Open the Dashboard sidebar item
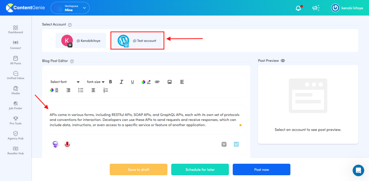 click(15, 30)
